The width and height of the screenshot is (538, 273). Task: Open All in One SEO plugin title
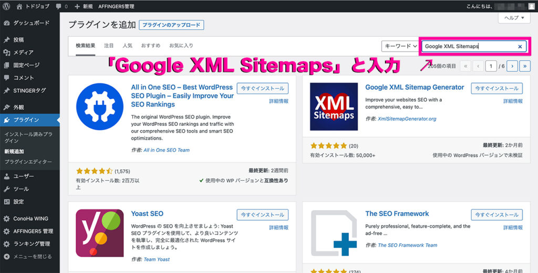click(x=182, y=96)
